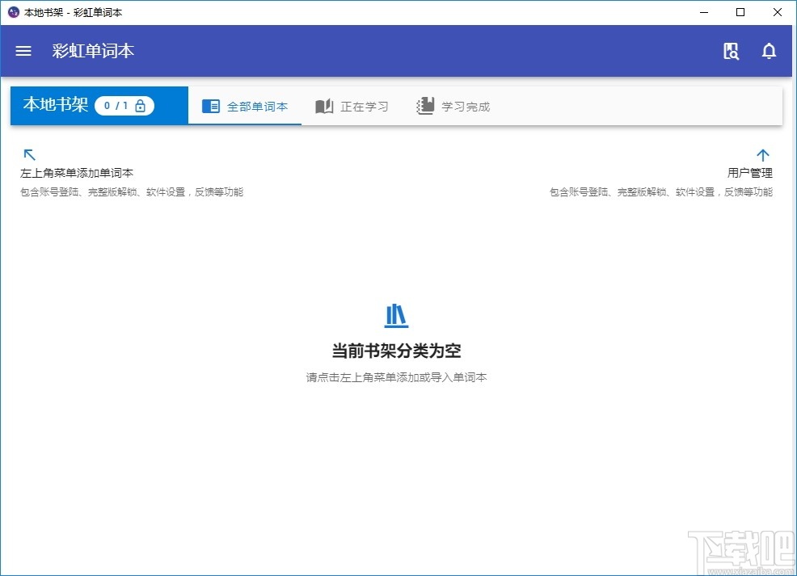The image size is (797, 576).
Task: Click the app logo in the title bar
Action: click(12, 12)
